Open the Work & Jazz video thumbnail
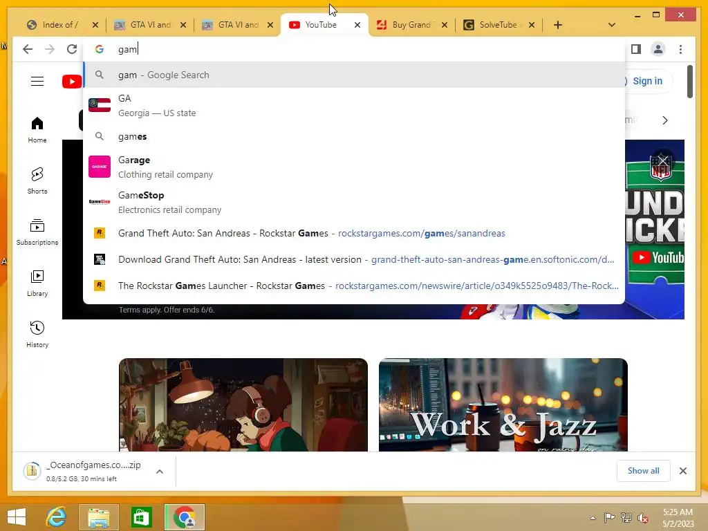 coord(503,405)
